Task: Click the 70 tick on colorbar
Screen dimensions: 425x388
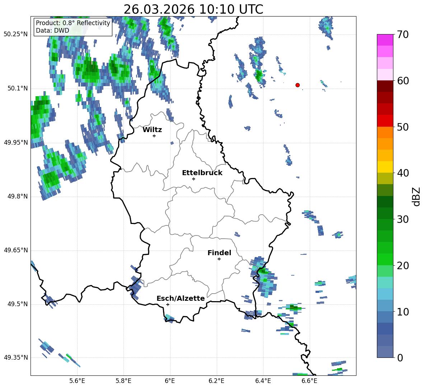Action: 403,34
